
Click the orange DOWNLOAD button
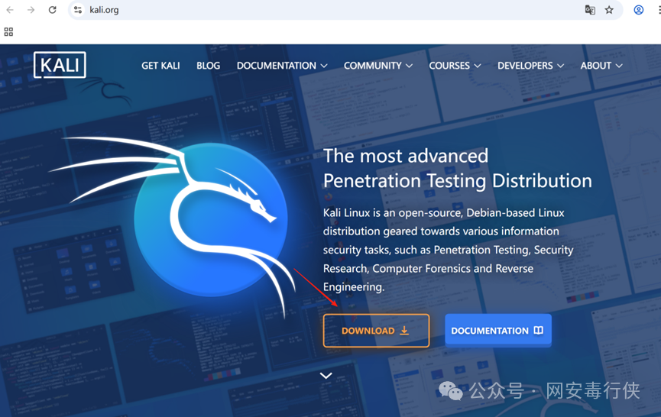point(376,331)
